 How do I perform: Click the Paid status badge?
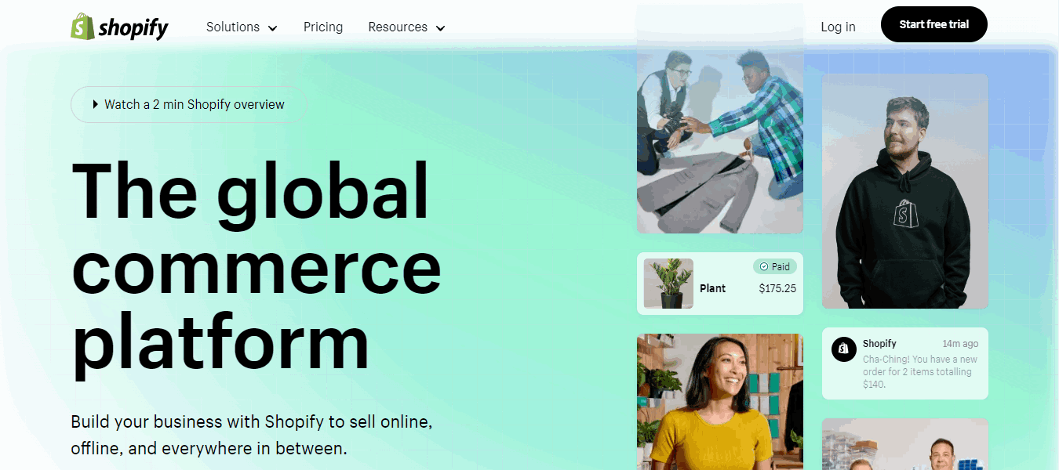tap(774, 266)
